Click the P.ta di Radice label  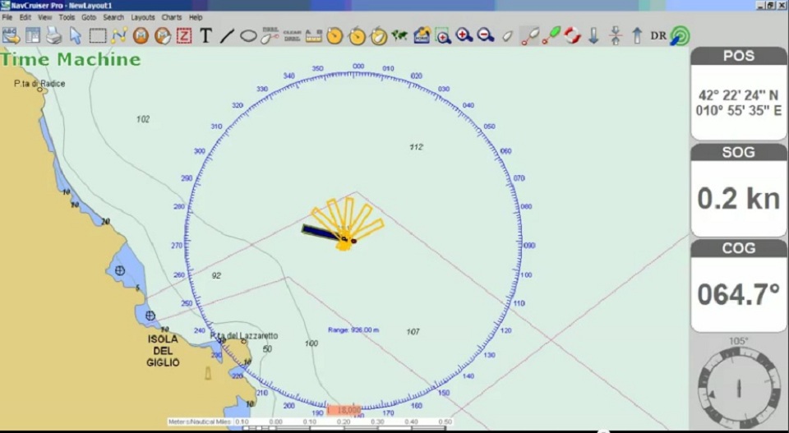(39, 84)
